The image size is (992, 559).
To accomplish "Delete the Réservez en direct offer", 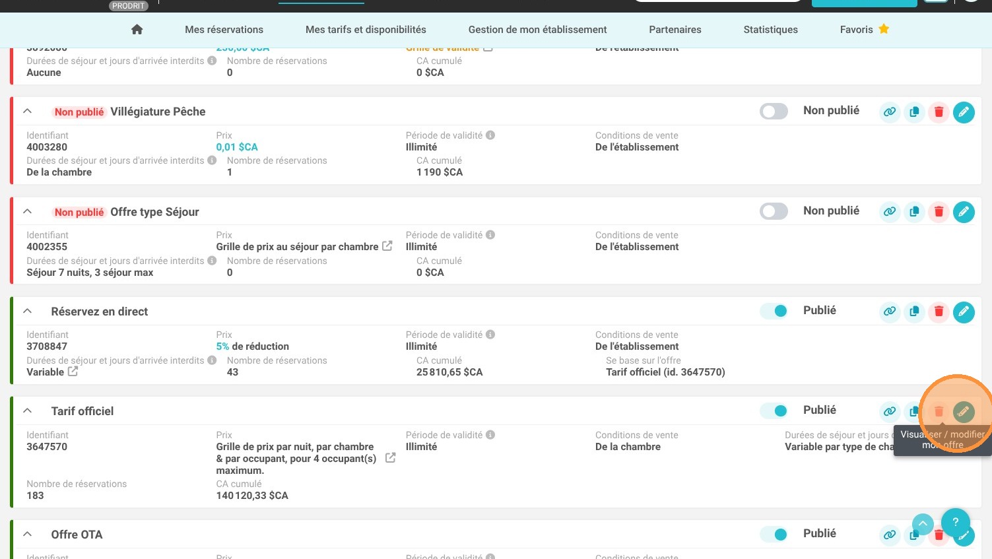I will point(939,312).
